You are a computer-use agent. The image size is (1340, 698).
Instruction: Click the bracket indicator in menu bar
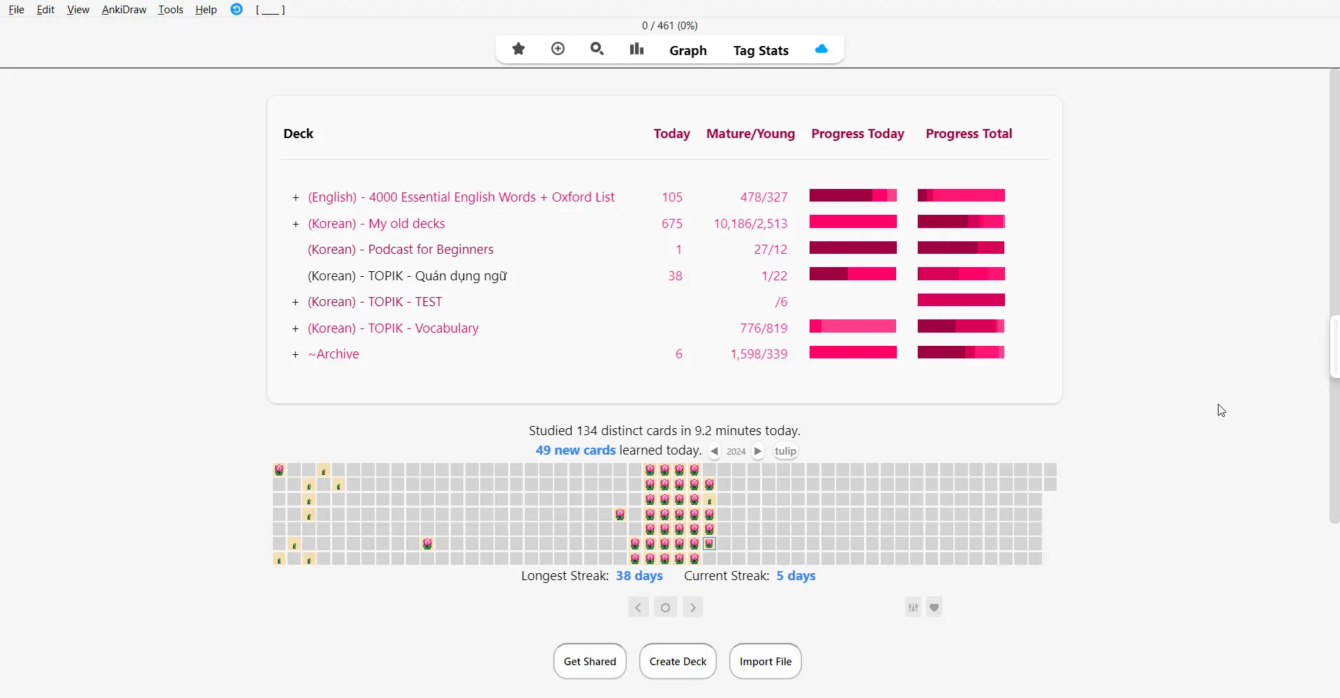tap(271, 10)
